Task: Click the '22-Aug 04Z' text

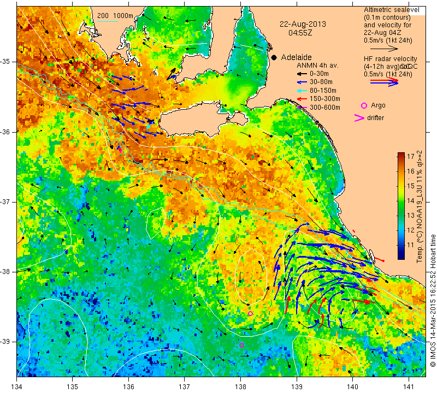Action: coord(382,33)
